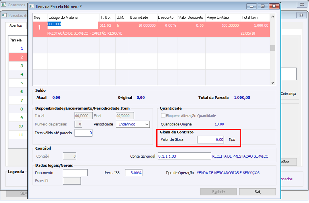Switch to the Abertos tab
The height and width of the screenshot is (203, 309).
point(16,25)
